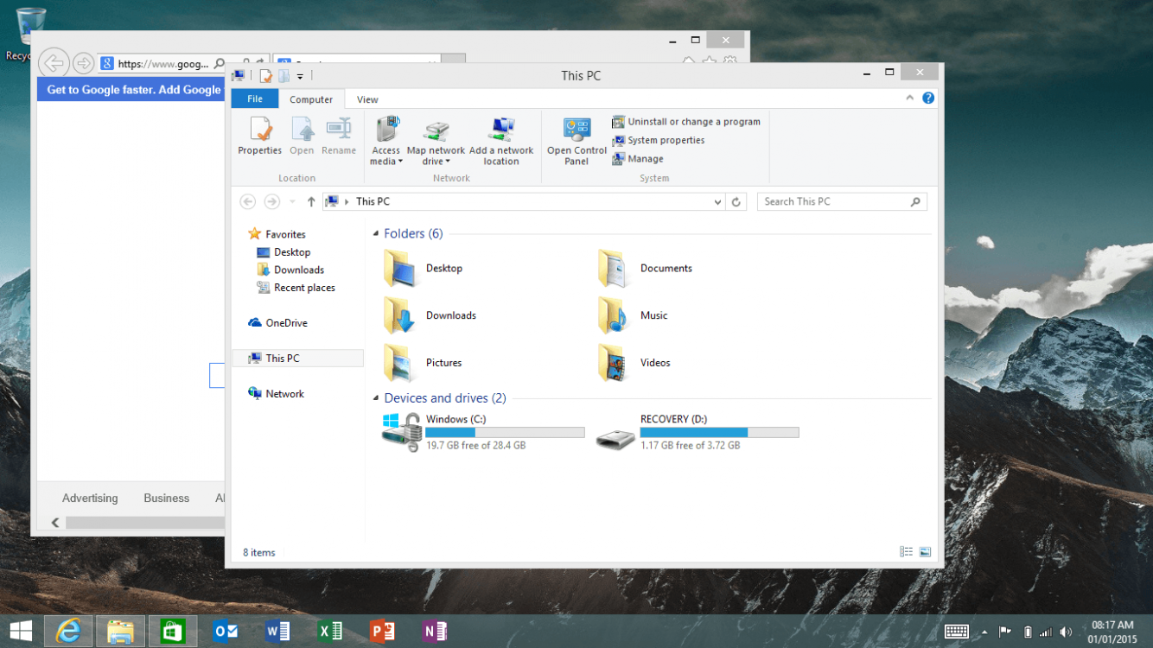The width and height of the screenshot is (1153, 648).
Task: Select the Downloads folder in Folders group
Action: tap(430, 316)
